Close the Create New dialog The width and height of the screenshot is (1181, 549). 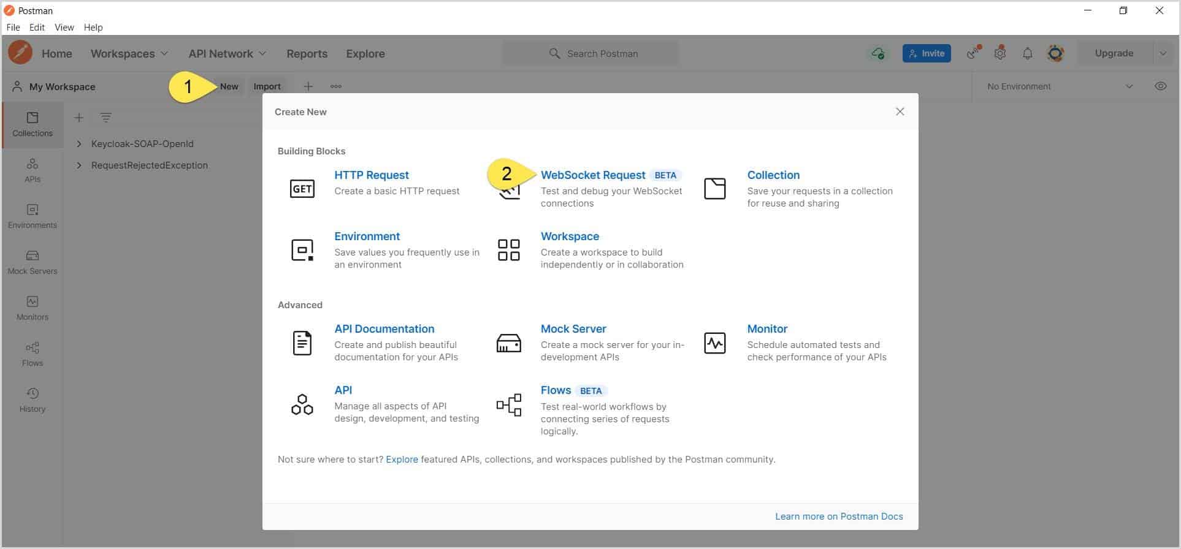(x=900, y=112)
